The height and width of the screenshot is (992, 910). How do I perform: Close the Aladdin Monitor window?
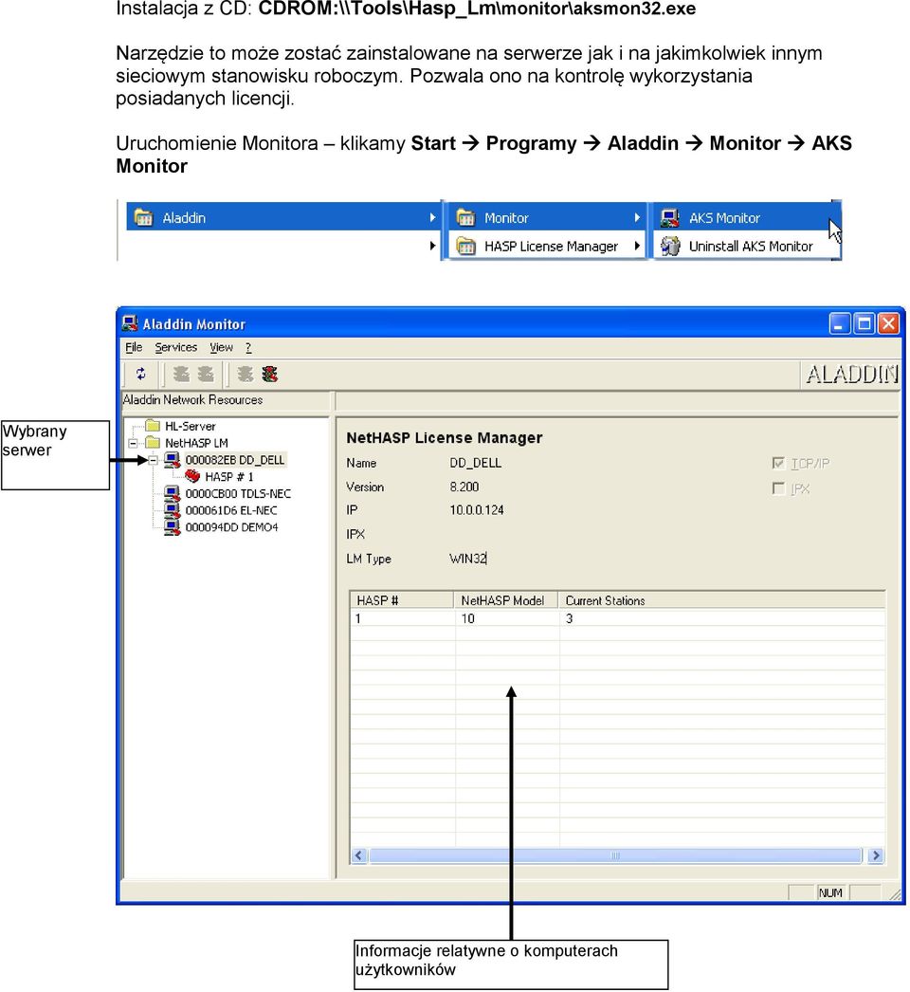888,324
